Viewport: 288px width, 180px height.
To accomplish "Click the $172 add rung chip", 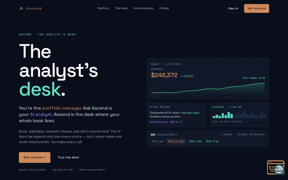I will (158, 141).
